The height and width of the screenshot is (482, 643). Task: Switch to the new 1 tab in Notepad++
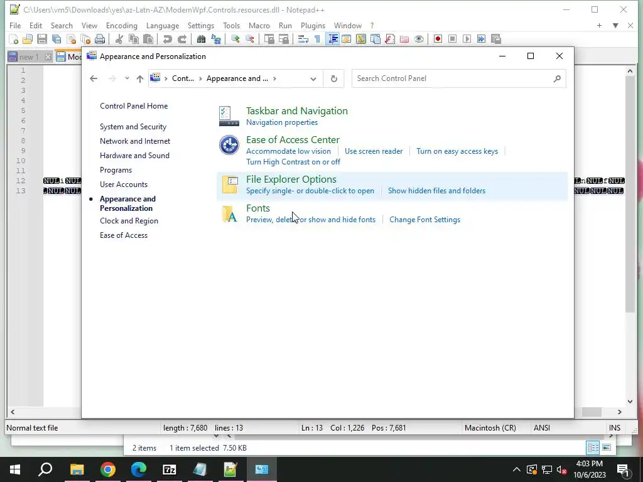(x=28, y=57)
